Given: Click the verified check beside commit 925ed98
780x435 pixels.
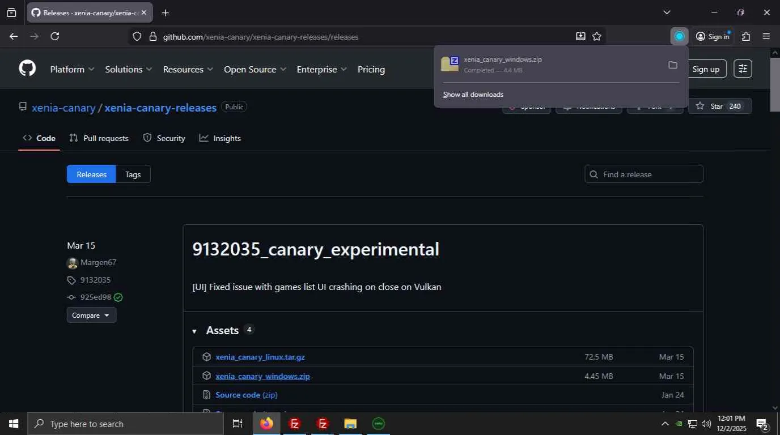Looking at the screenshot, I should [x=118, y=297].
